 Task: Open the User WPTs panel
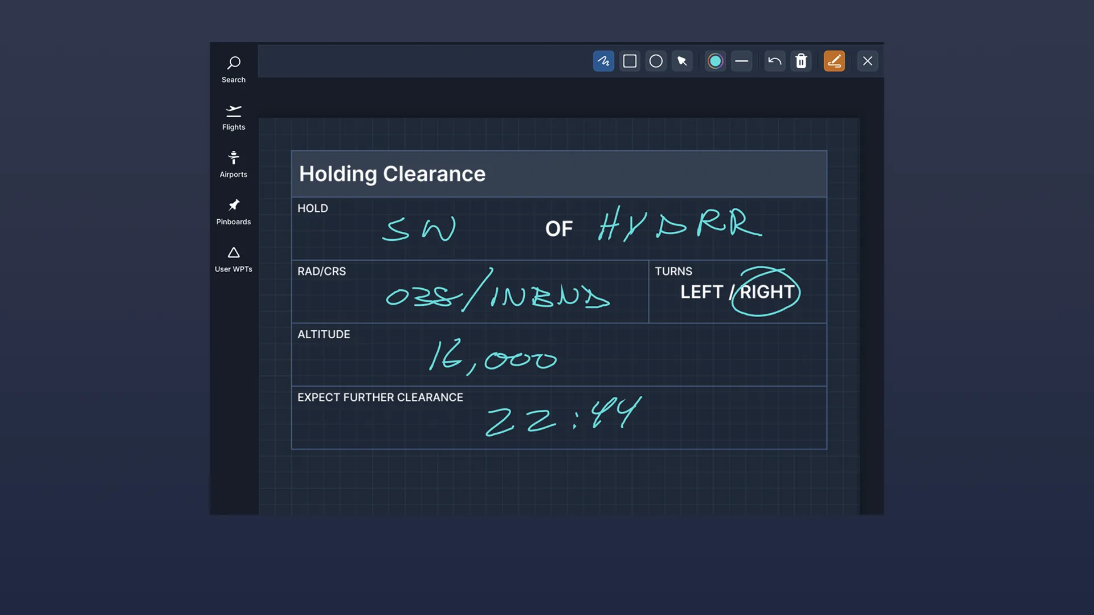[233, 259]
